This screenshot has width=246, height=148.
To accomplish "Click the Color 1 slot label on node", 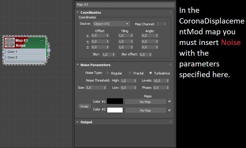I will click(x=12, y=52).
